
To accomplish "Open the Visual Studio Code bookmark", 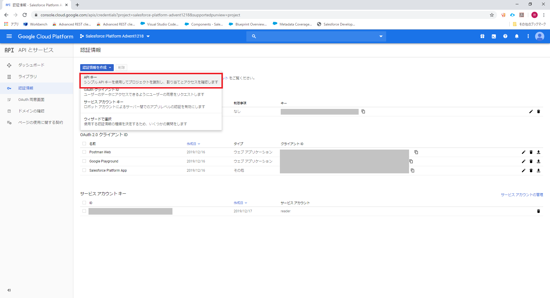I will tap(160, 24).
